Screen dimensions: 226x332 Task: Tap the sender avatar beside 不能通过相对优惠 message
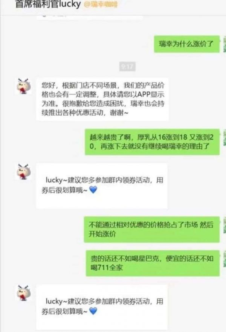coord(224,226)
